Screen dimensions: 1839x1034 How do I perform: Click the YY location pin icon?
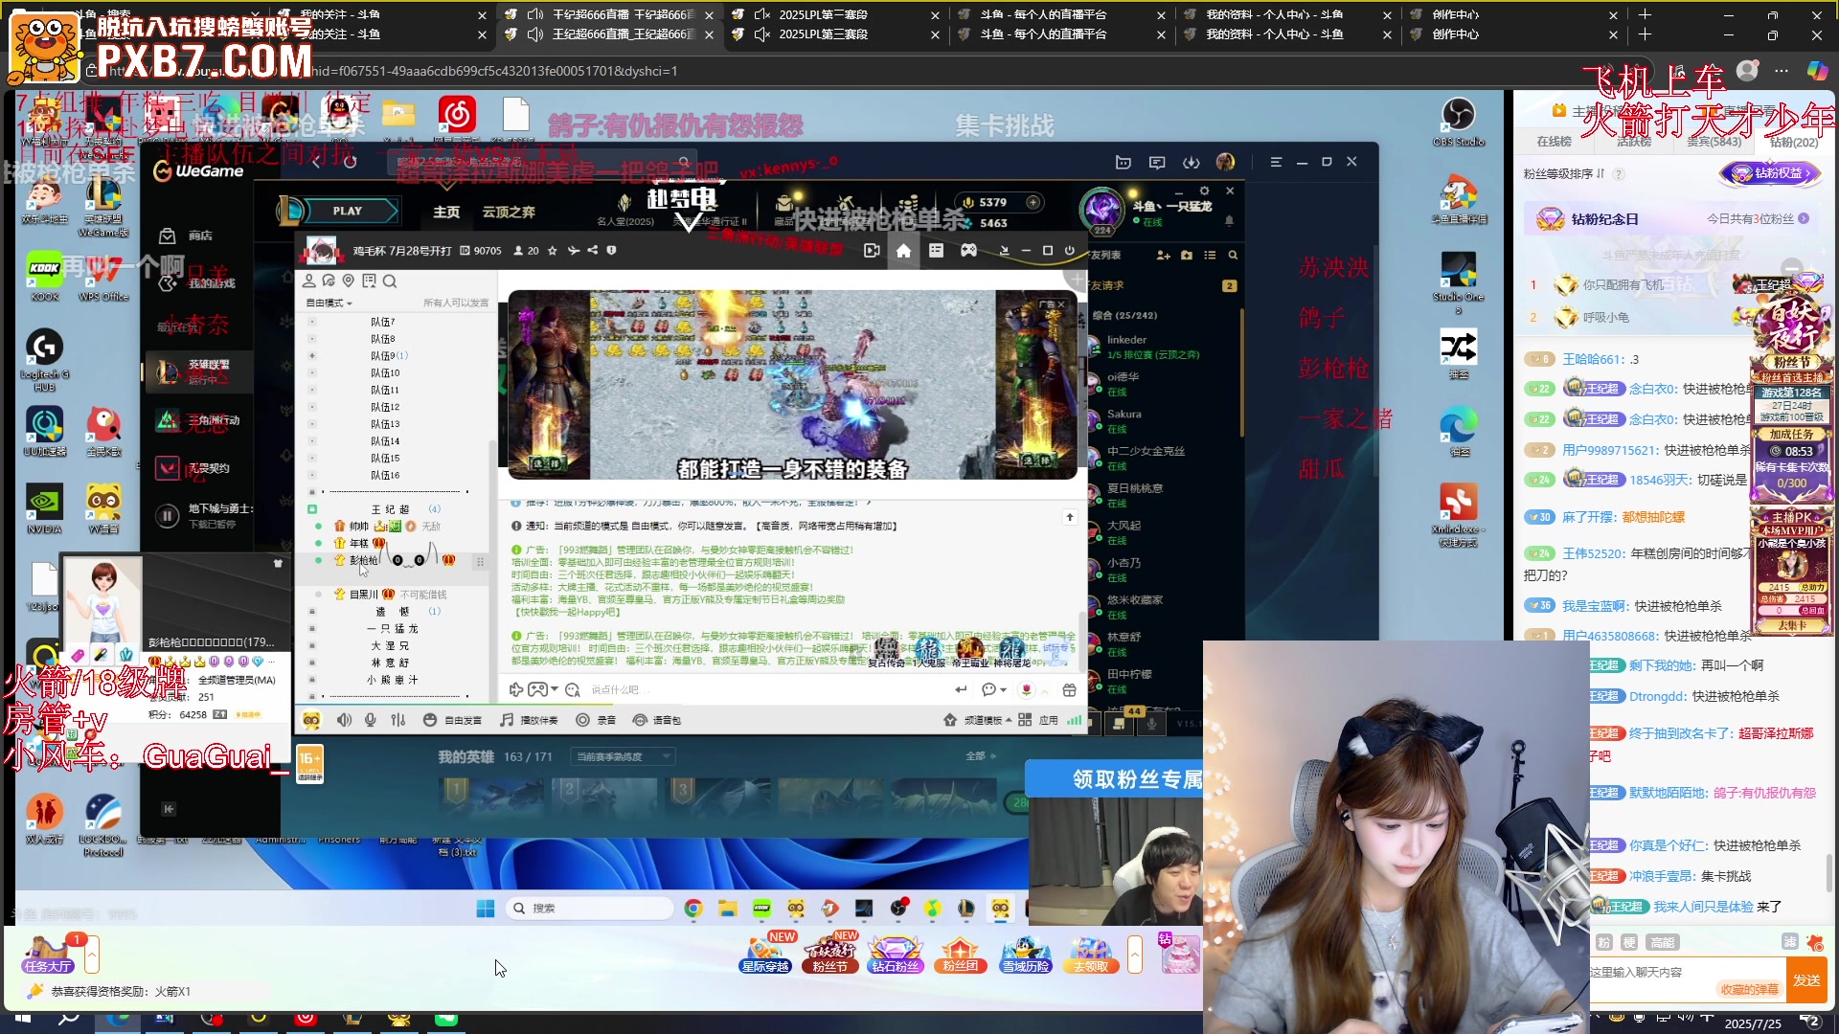pyautogui.click(x=349, y=281)
